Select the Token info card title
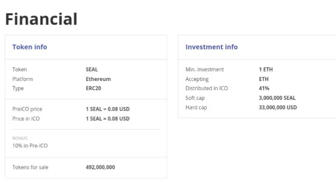Image resolution: width=336 pixels, height=182 pixels. point(30,47)
